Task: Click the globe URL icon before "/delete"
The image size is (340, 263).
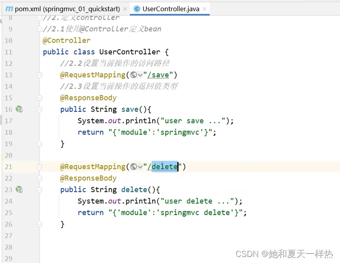Action: tap(133, 167)
